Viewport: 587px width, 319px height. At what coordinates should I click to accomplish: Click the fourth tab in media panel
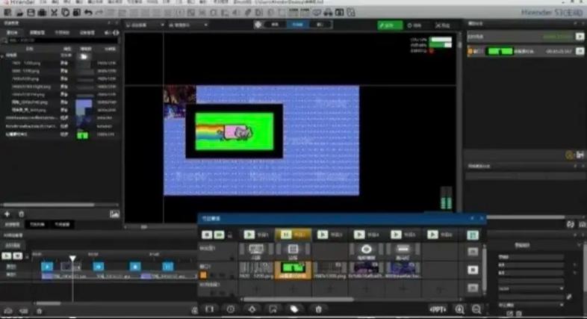tap(87, 33)
